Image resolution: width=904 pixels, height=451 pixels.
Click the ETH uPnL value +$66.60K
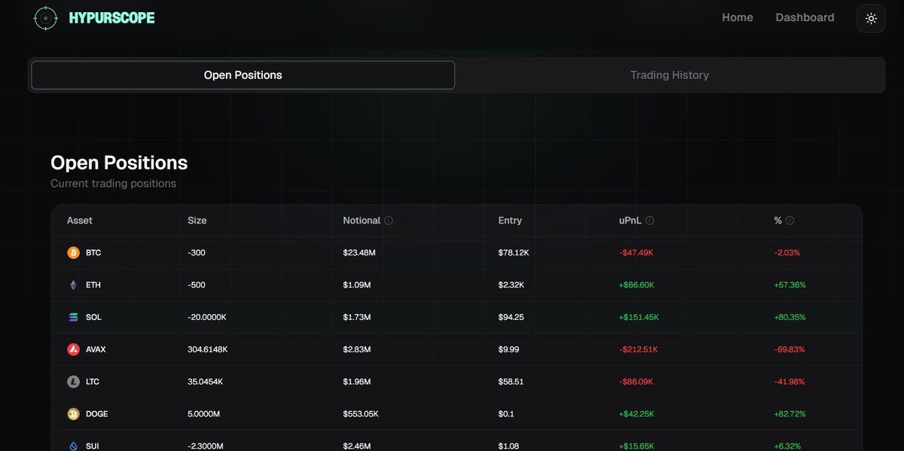pos(637,285)
